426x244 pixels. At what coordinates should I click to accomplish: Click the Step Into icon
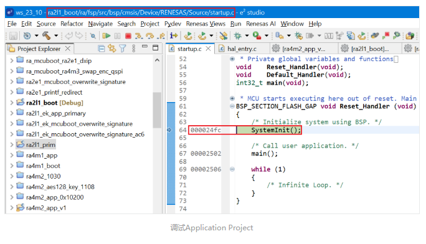(139, 35)
